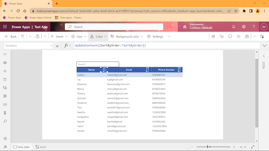
Task: Open the Power Apps bookmark
Action: point(12,17)
